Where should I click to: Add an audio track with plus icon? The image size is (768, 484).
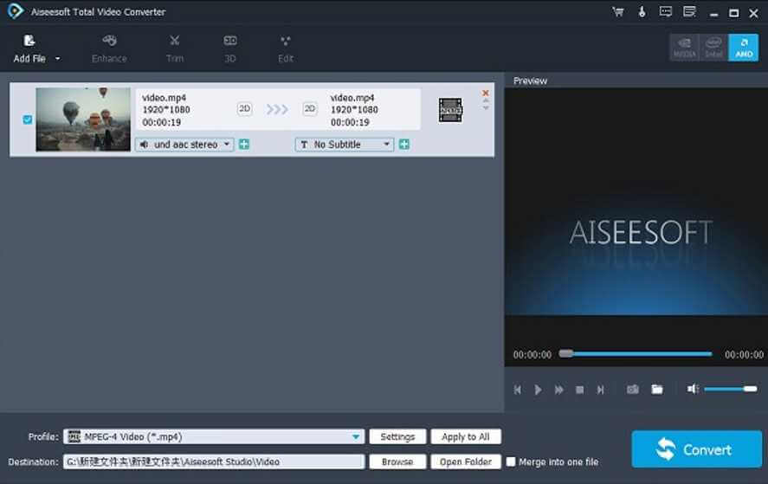tap(244, 145)
